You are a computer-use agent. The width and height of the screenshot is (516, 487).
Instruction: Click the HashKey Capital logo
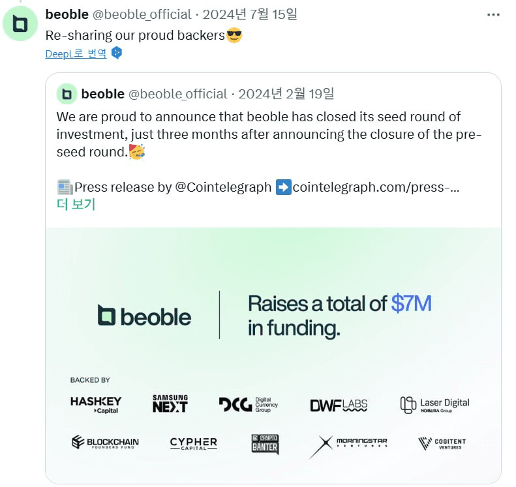tap(96, 404)
